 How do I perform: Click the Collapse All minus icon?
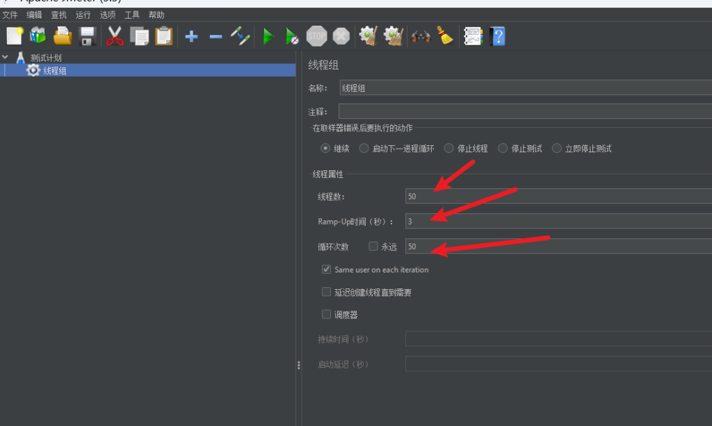click(x=216, y=35)
